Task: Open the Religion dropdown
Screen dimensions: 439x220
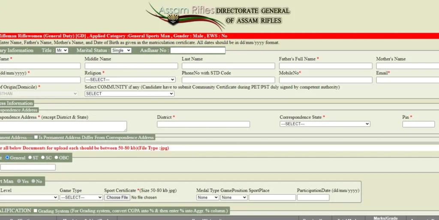Action: (130, 79)
